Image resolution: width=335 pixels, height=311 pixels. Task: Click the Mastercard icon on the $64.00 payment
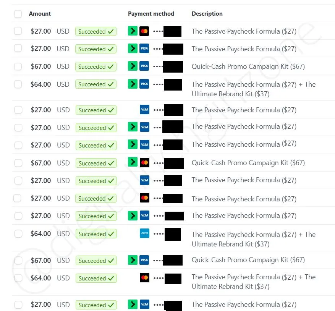point(144,278)
